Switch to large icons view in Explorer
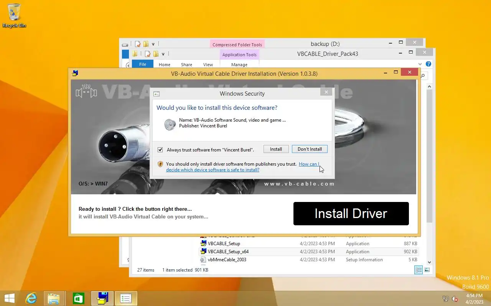 (427, 270)
